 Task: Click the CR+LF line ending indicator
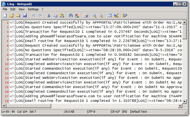(115, 111)
